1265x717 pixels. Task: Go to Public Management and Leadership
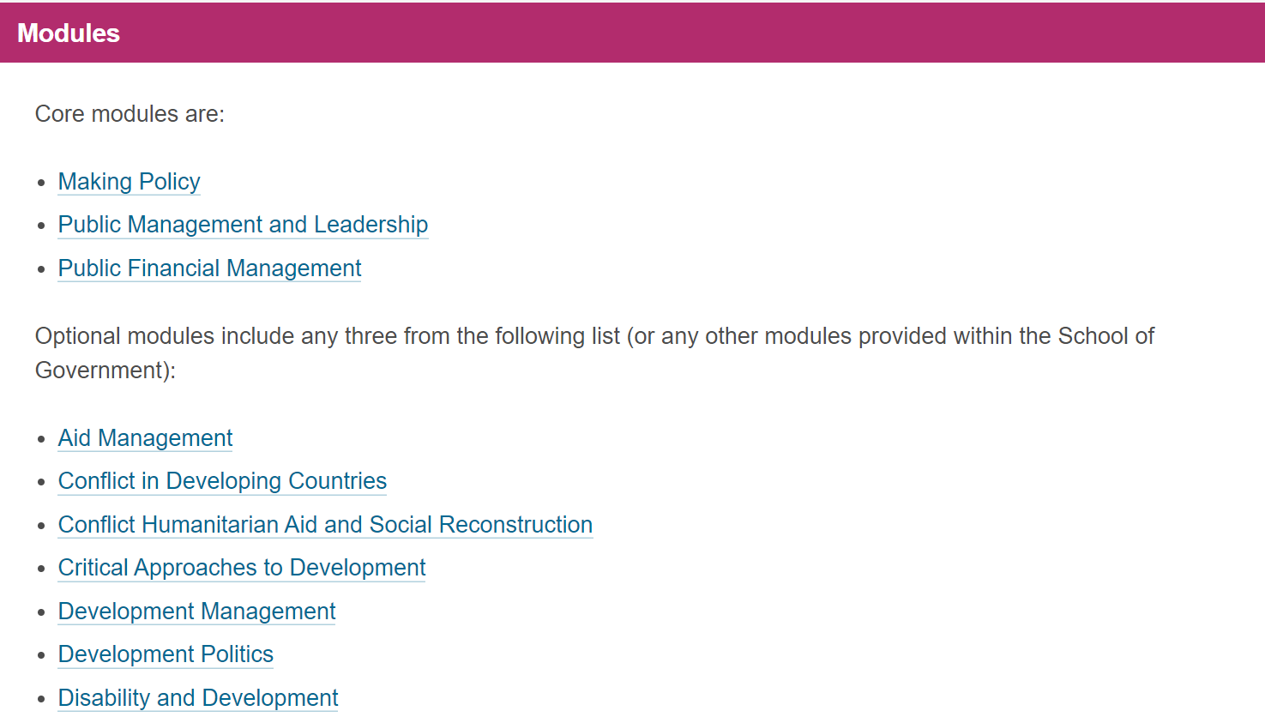click(x=243, y=225)
